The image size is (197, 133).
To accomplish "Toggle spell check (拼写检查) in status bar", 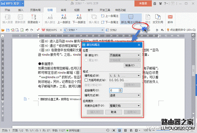I will pyautogui.click(x=73, y=131).
